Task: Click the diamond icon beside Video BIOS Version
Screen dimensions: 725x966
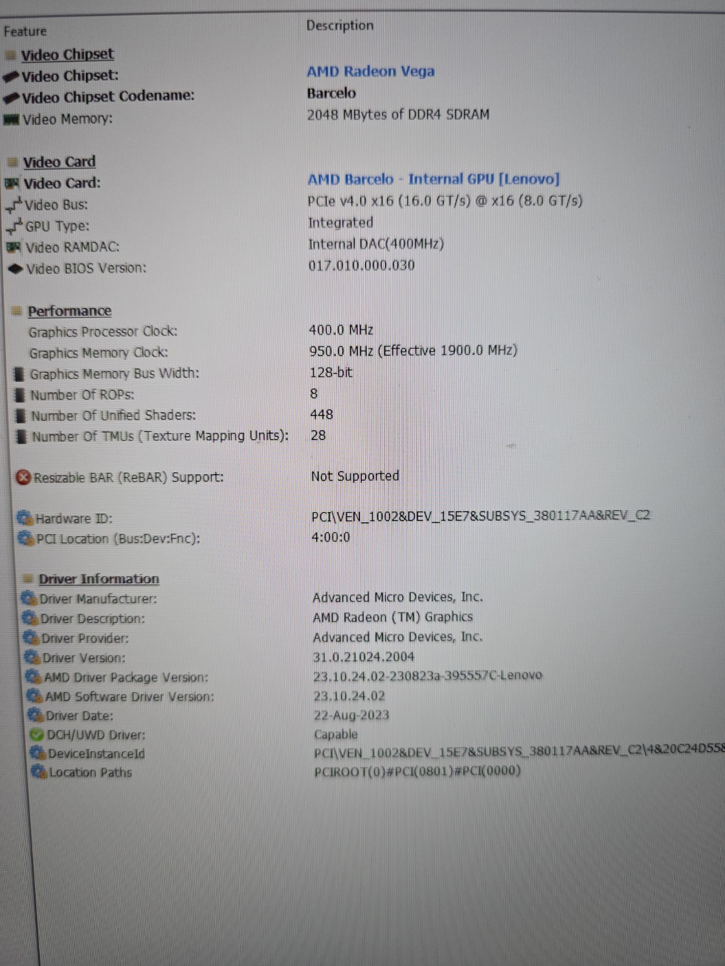Action: (16, 269)
